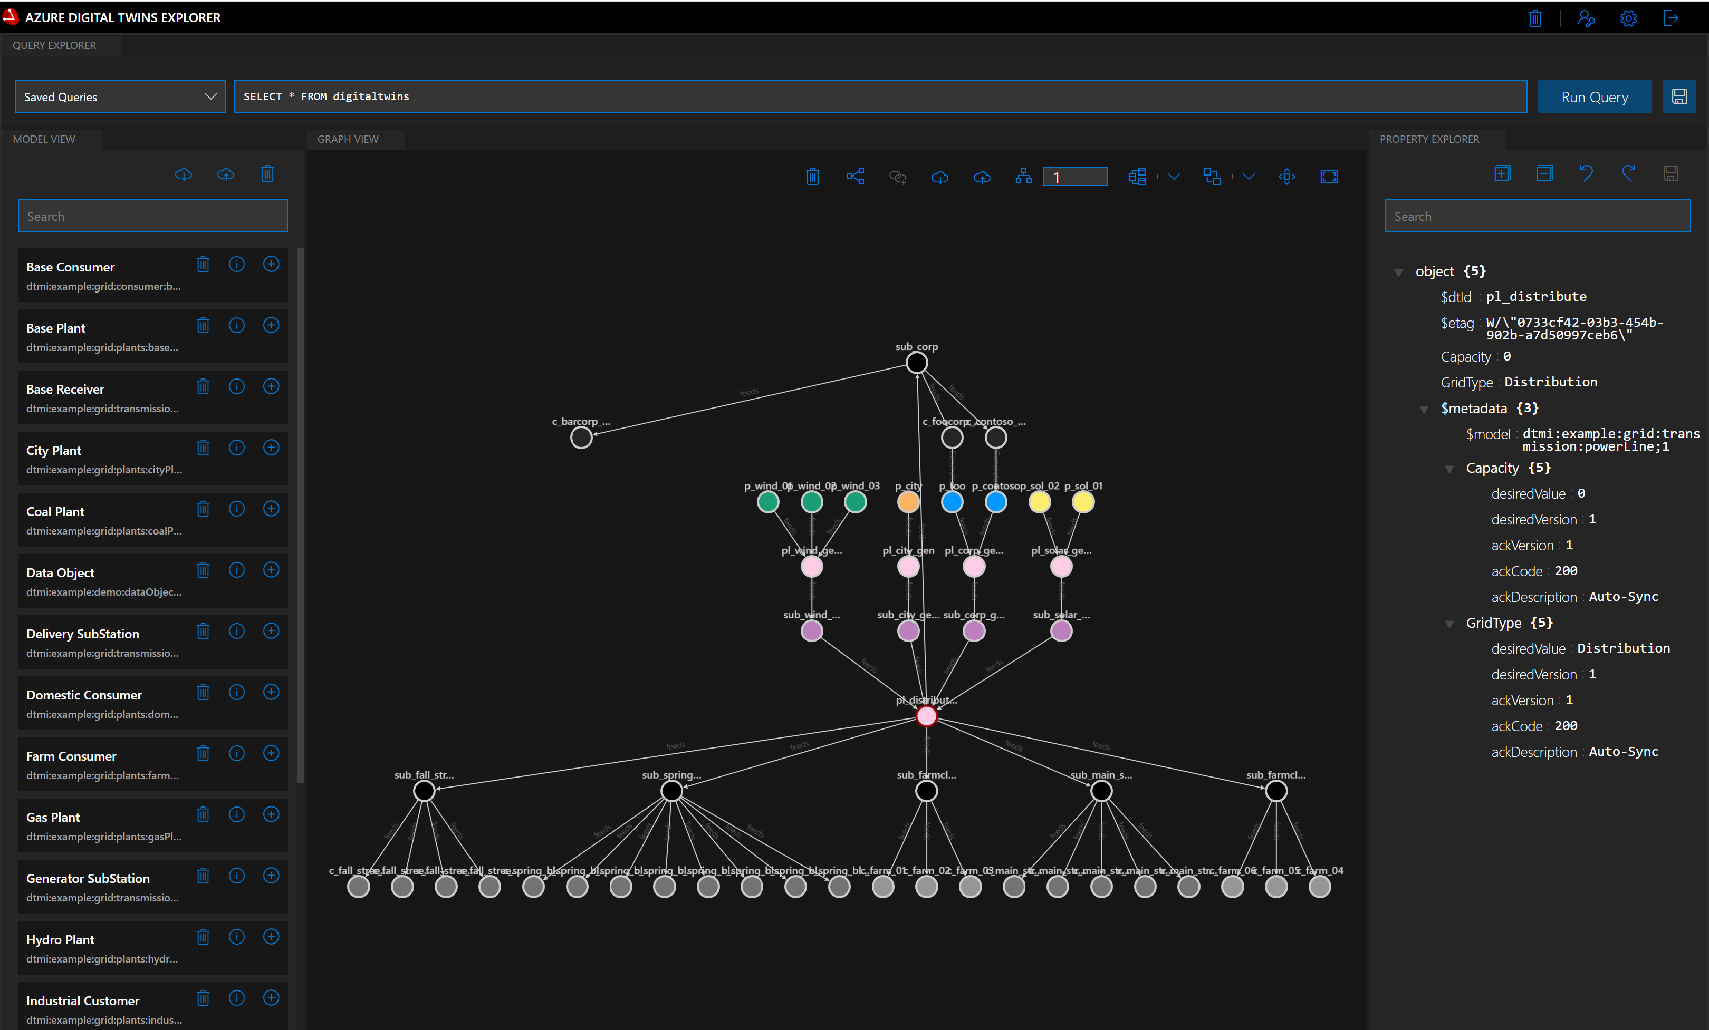Image resolution: width=1709 pixels, height=1030 pixels.
Task: Switch to the MODEL VIEW tab
Action: [x=44, y=139]
